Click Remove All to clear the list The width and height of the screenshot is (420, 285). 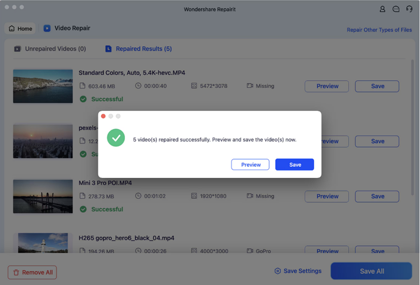[x=32, y=272]
